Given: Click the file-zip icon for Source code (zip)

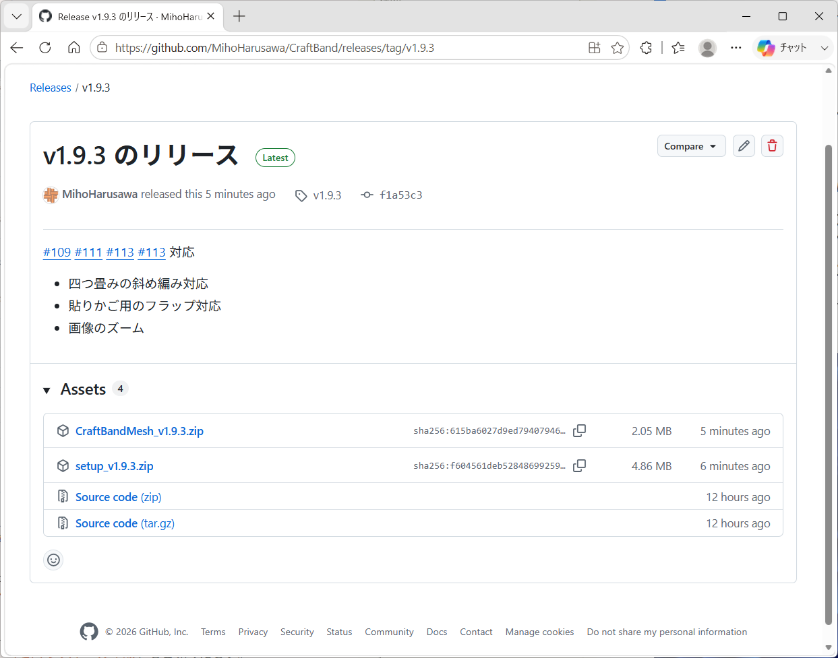Looking at the screenshot, I should (63, 496).
